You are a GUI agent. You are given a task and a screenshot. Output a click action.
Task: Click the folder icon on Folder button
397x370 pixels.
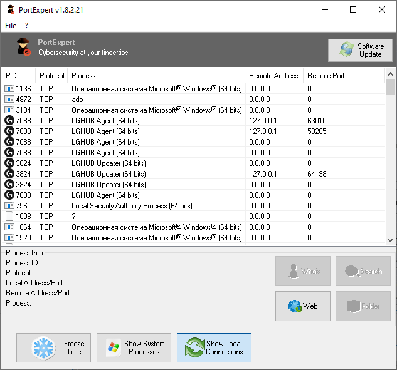tap(354, 306)
